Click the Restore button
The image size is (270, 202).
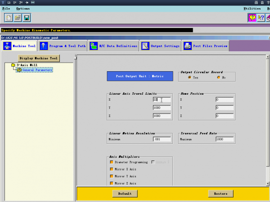pyautogui.click(x=221, y=194)
